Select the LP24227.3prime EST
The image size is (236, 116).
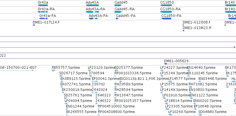[x=162, y=70]
